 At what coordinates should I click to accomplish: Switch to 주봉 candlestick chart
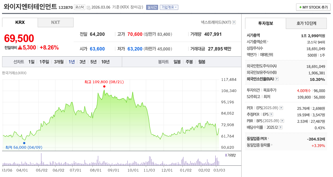pos(189,62)
